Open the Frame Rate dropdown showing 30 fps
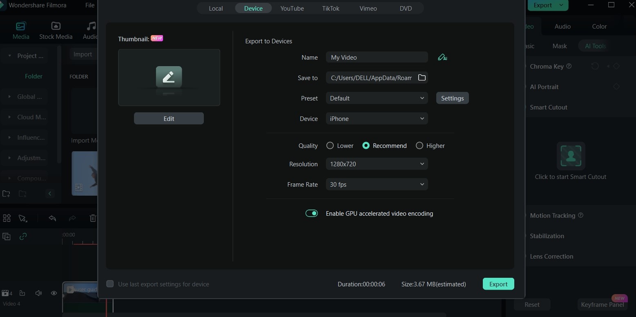Screen dimensions: 636x317 click(x=377, y=184)
